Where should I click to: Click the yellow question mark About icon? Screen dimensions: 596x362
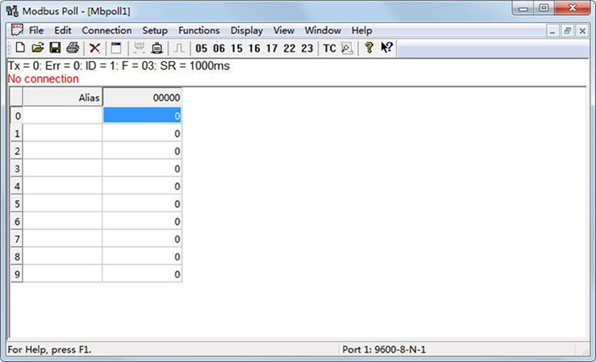tap(368, 48)
